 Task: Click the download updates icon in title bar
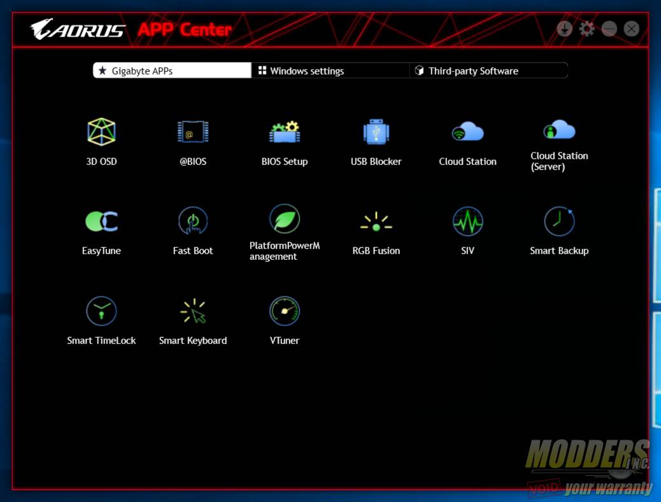tap(564, 29)
